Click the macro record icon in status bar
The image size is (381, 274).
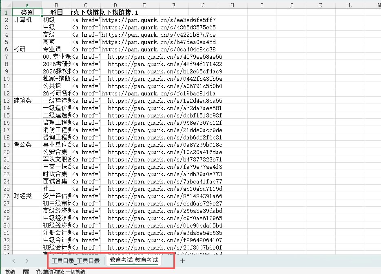point(26,272)
